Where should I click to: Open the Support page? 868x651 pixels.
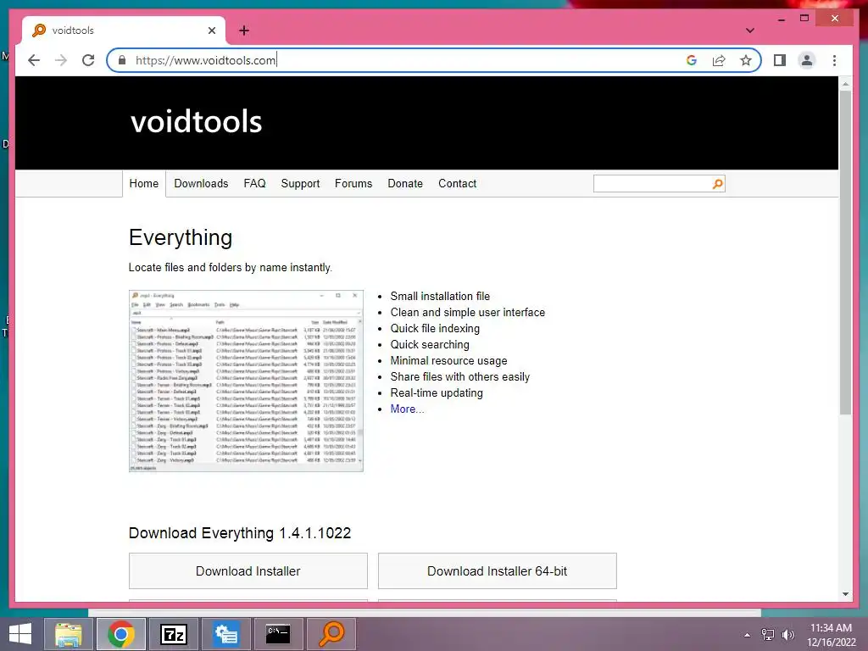(x=300, y=183)
